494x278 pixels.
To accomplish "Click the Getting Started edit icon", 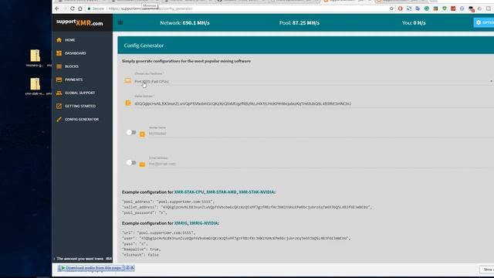I will 59,107.
